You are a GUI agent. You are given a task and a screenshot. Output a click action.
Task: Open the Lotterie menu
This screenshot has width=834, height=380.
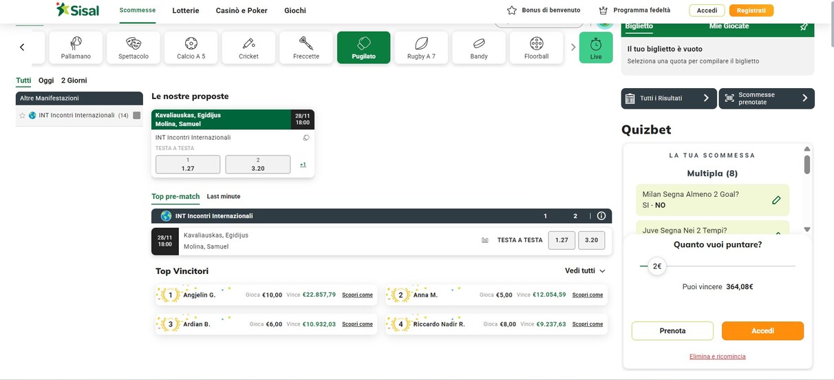(186, 10)
